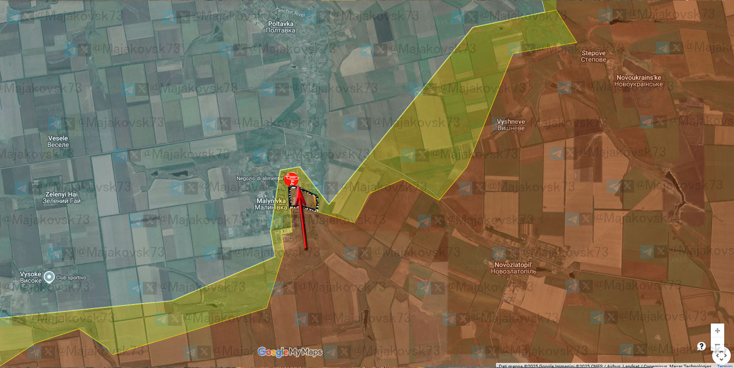Click the map data attribution text
Image resolution: width=734 pixels, height=368 pixels.
click(605, 366)
